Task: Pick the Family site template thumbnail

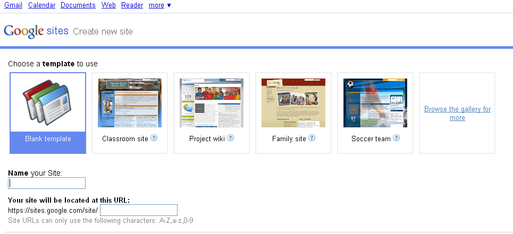Action: click(293, 103)
